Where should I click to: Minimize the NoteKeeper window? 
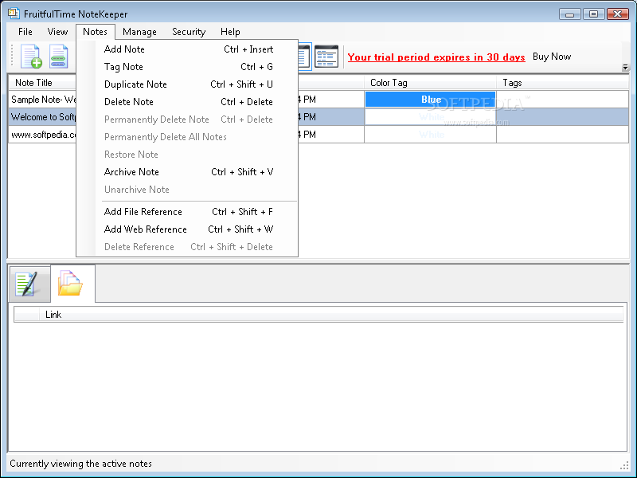569,14
